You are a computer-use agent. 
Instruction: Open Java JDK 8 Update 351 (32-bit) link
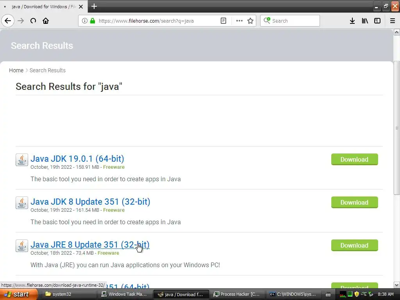(90, 202)
